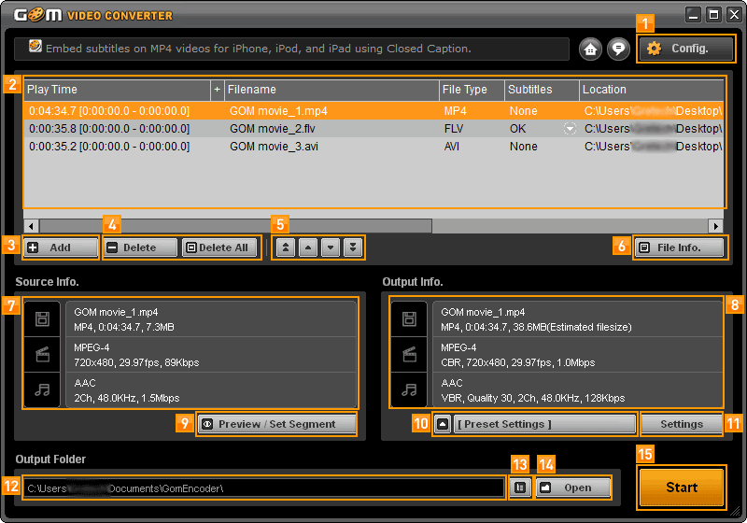Click the FLV file type cell
747x523 pixels.
[454, 129]
